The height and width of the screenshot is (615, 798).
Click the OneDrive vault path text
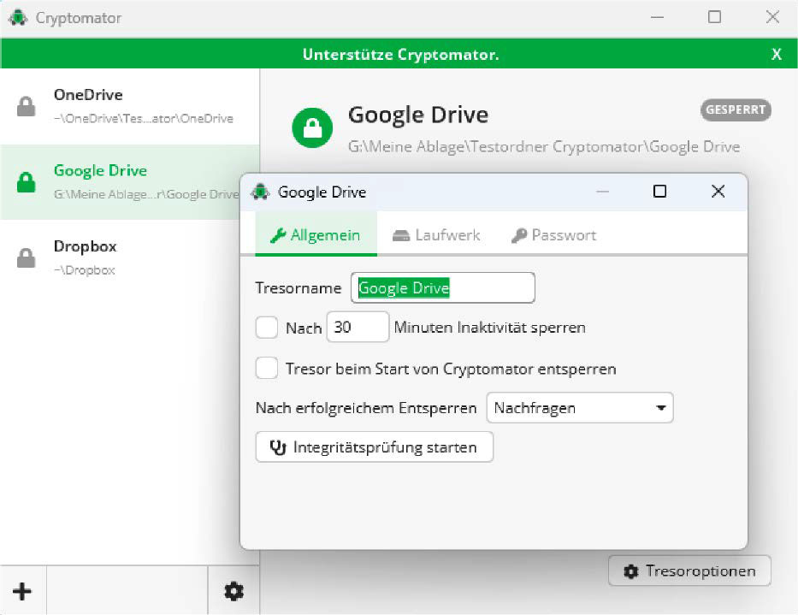pyautogui.click(x=144, y=119)
